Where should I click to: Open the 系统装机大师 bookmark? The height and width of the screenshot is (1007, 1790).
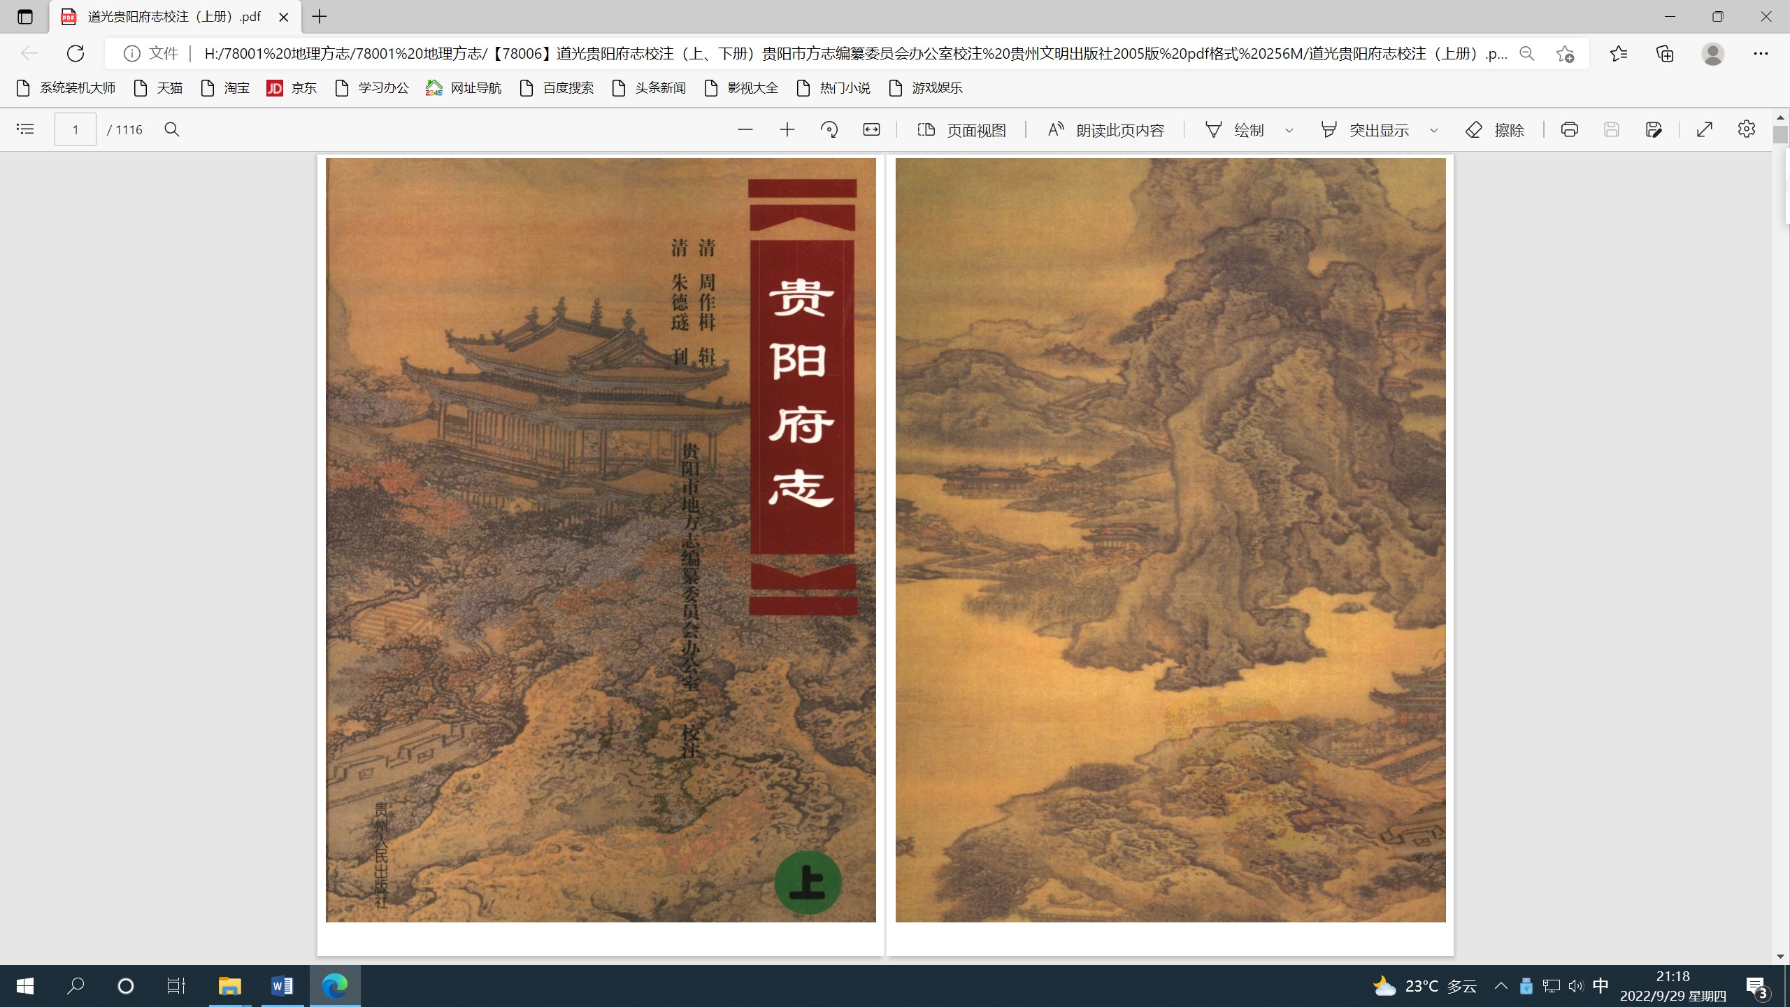pos(66,88)
